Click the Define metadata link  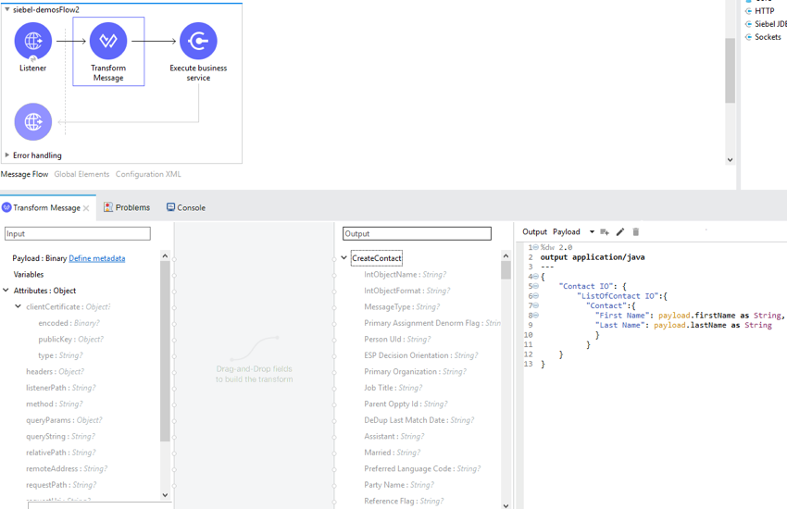(x=96, y=258)
